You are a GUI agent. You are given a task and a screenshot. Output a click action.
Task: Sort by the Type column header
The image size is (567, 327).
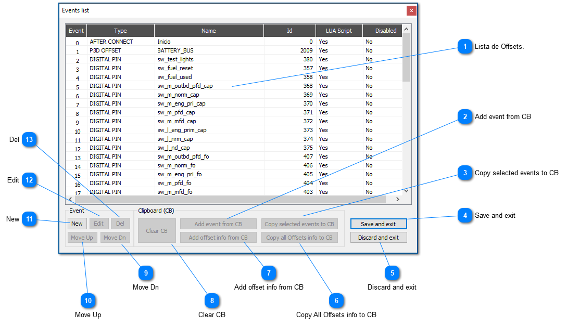120,31
